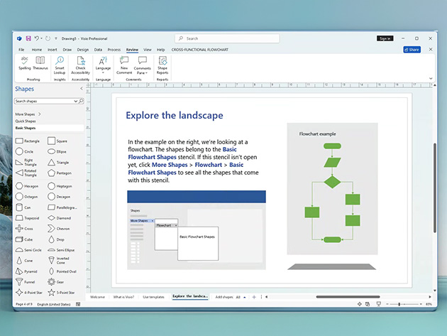Click the Share button

tap(412, 50)
